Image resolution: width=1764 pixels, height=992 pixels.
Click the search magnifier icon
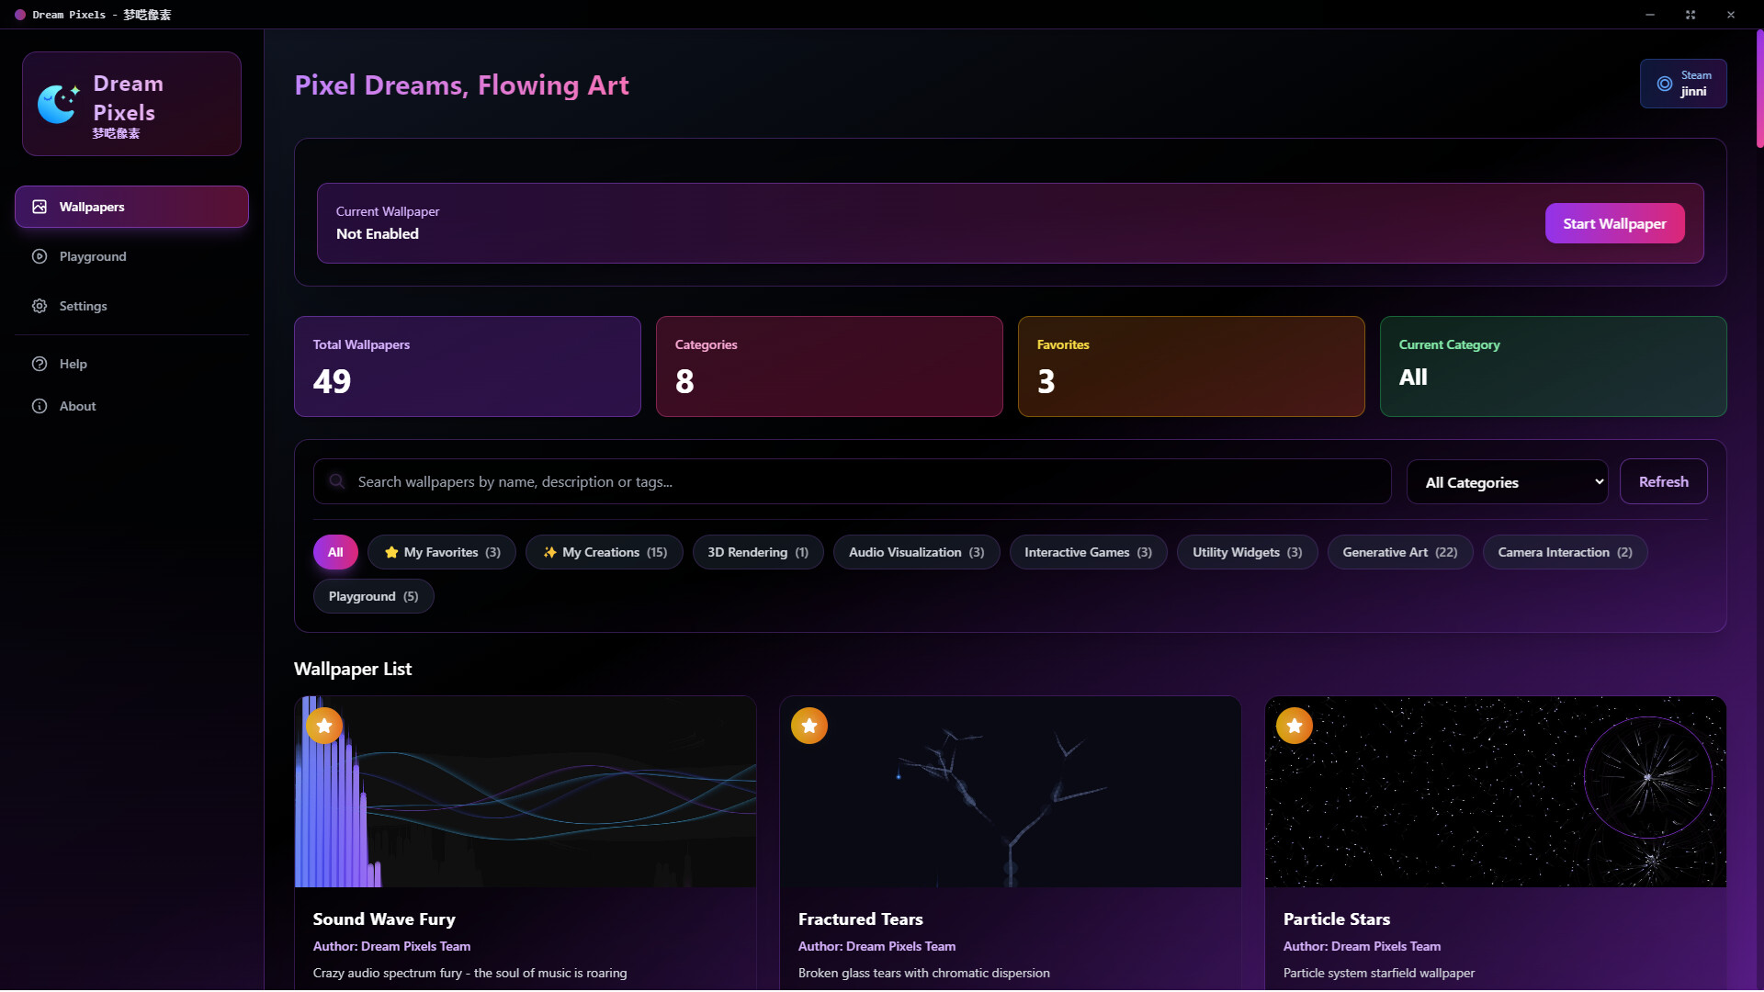pos(336,480)
